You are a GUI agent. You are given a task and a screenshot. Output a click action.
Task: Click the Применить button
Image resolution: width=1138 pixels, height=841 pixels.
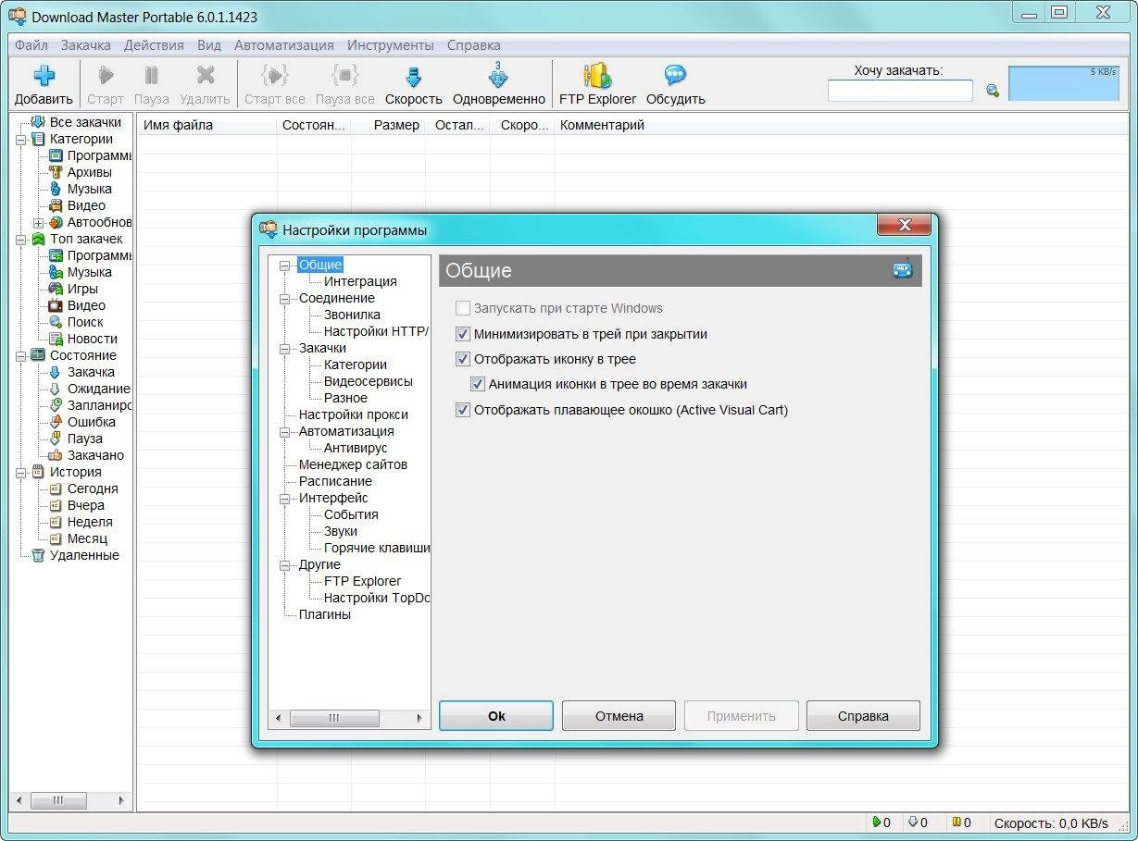tap(741, 715)
